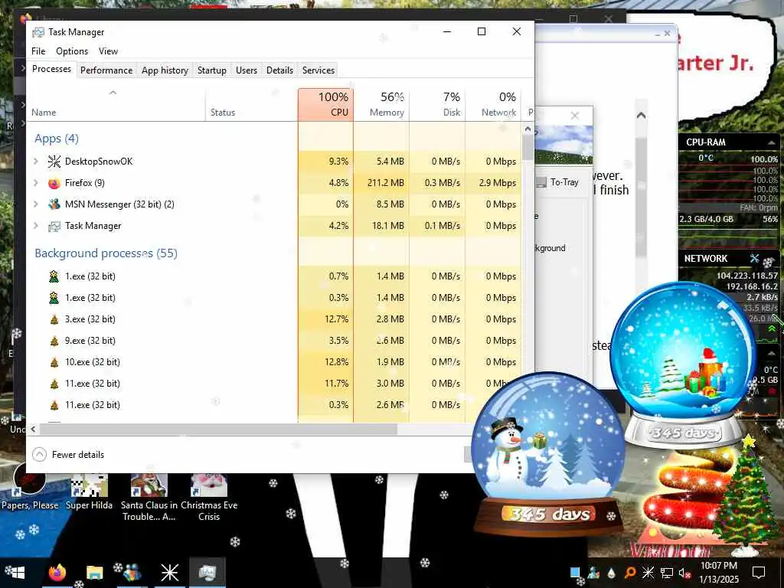This screenshot has width=784, height=588.
Task: Click the Apps (4) group heading
Action: tap(57, 139)
